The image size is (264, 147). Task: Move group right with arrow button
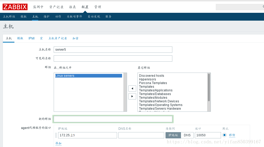tap(132, 96)
